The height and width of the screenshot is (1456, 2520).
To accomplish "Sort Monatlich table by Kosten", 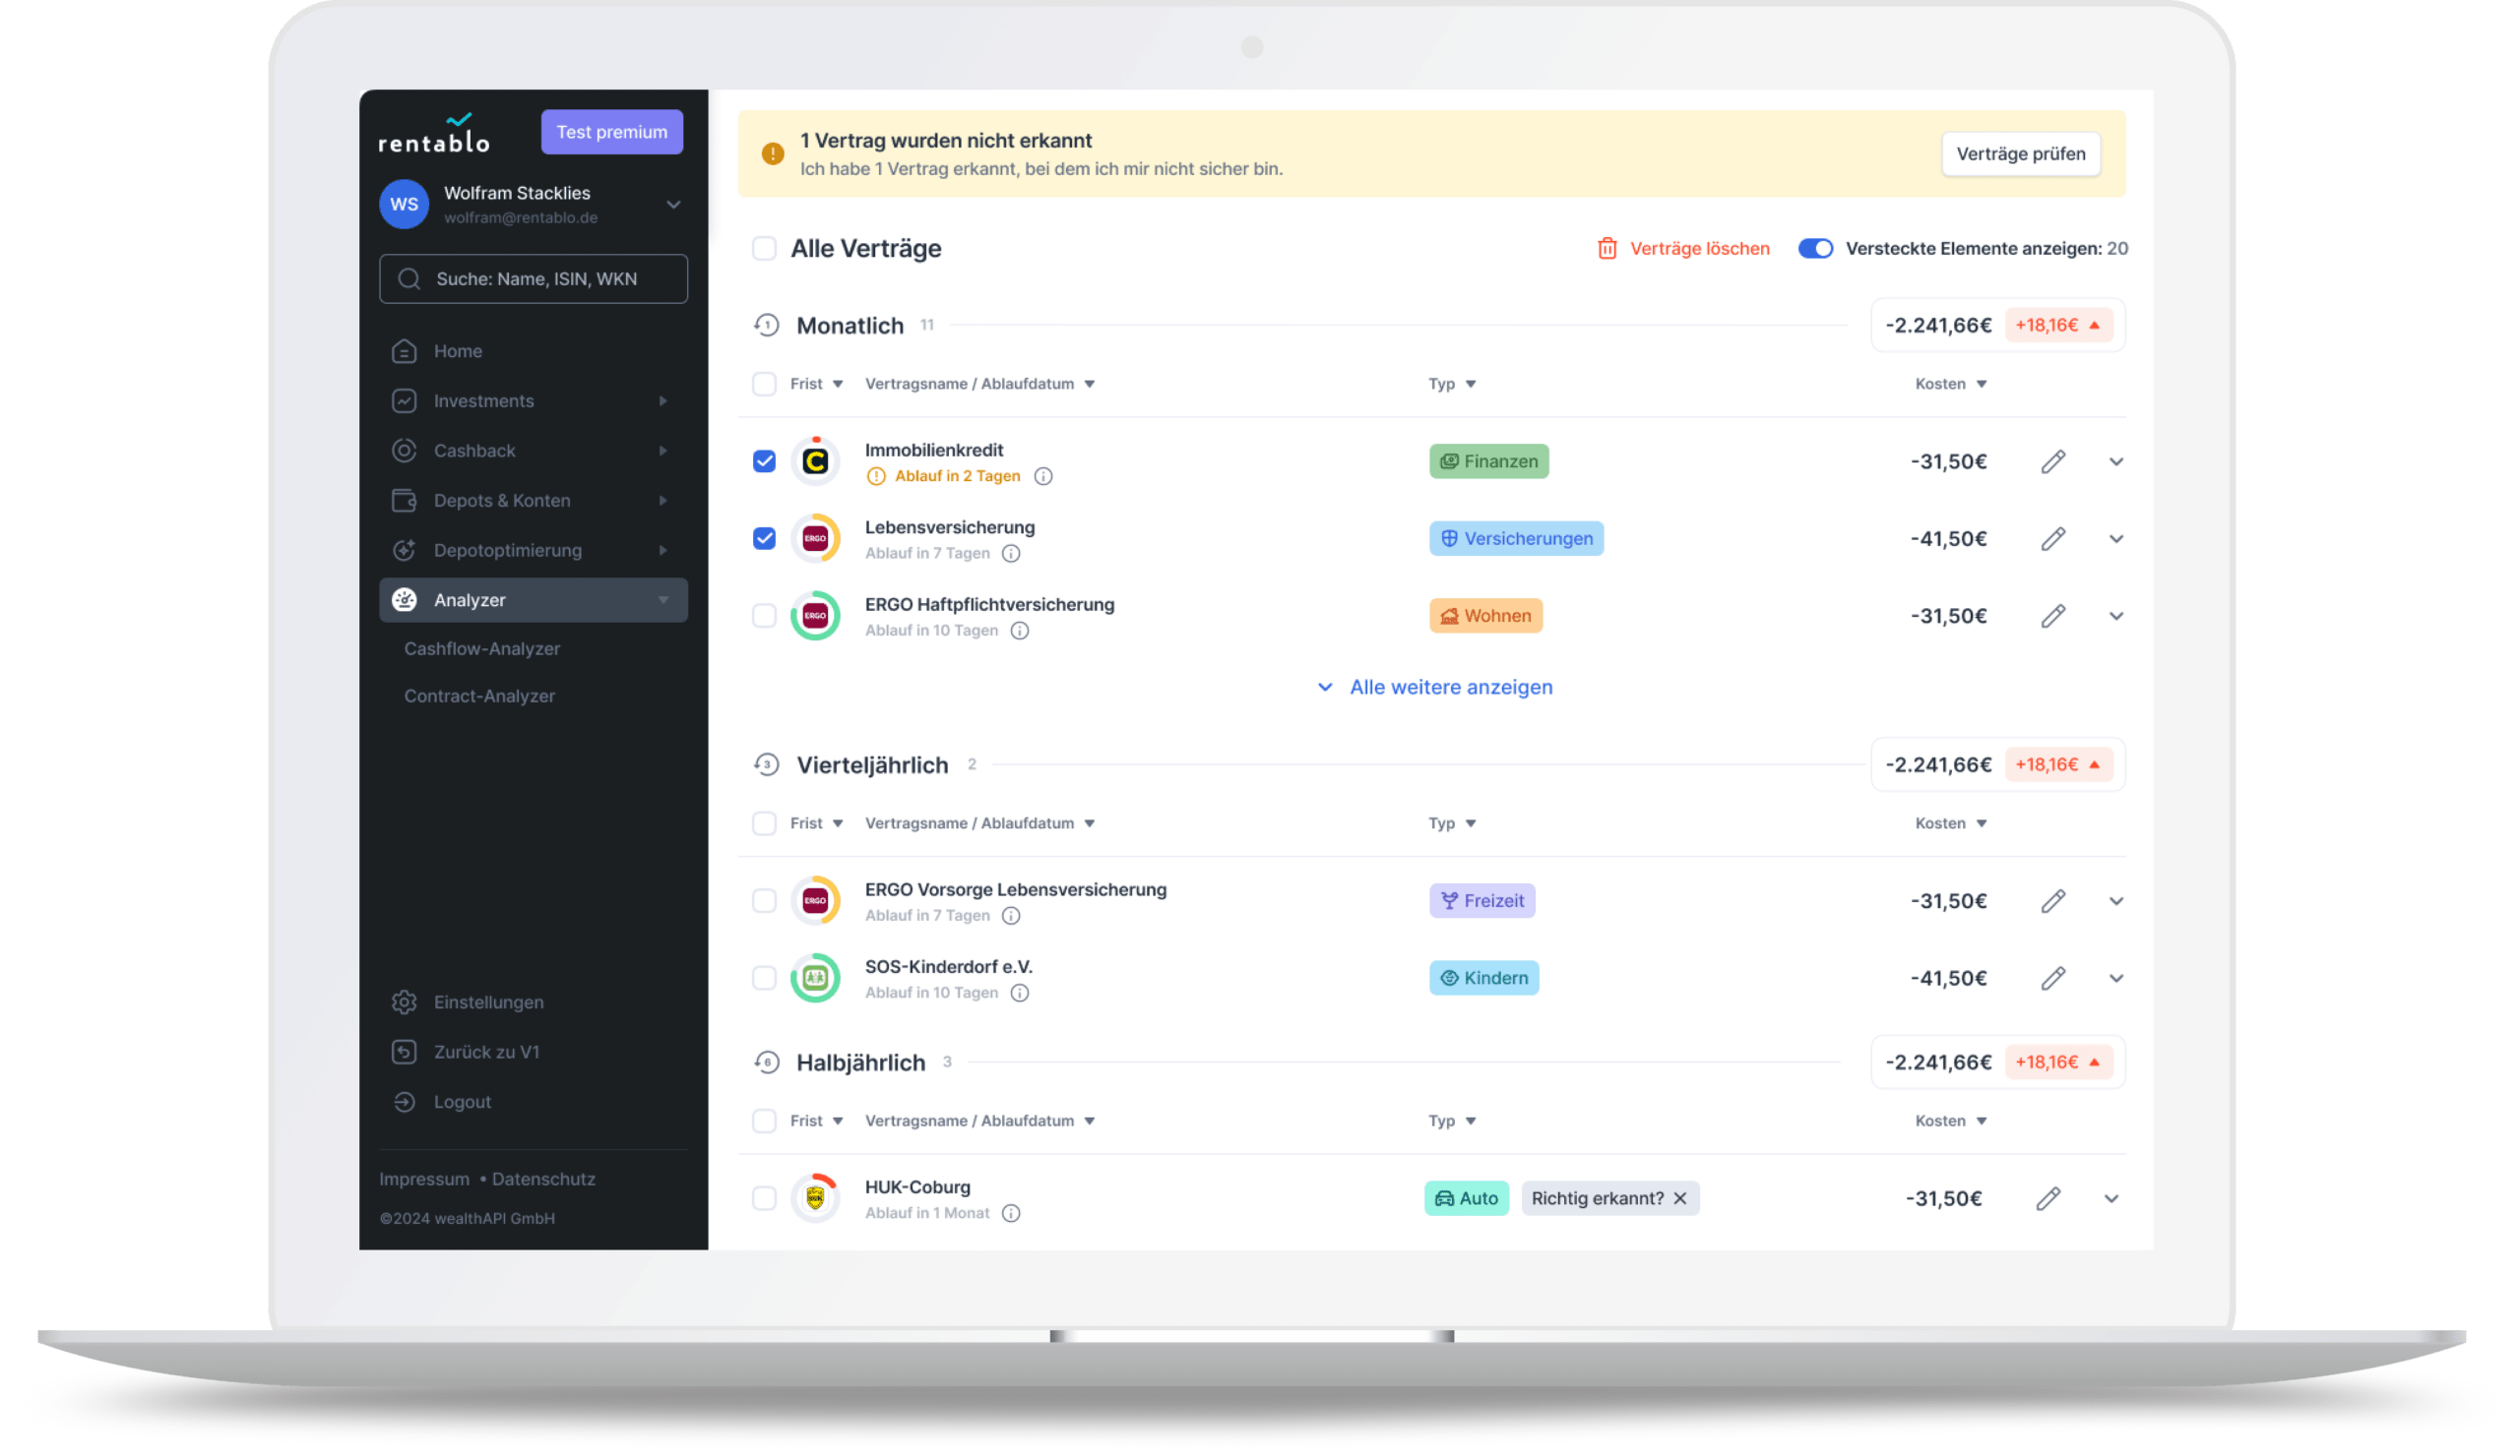I will coord(1953,385).
